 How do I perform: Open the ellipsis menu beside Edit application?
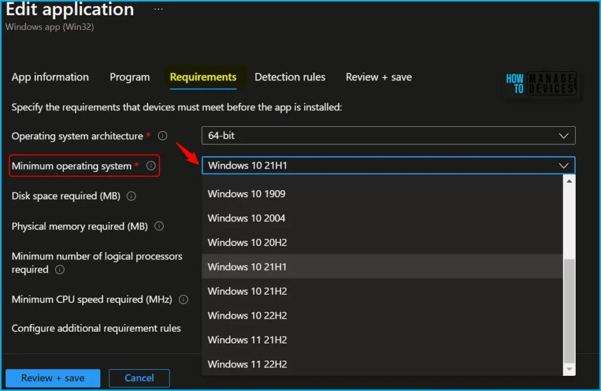tap(158, 9)
